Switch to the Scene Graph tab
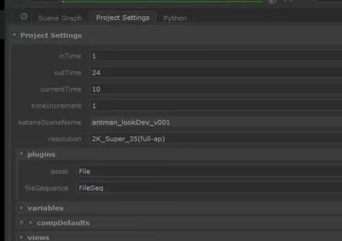 (60, 18)
